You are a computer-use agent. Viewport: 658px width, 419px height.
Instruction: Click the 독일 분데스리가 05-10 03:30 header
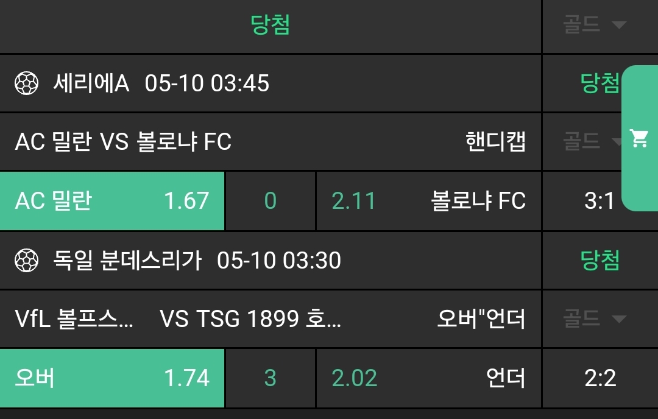[197, 261]
